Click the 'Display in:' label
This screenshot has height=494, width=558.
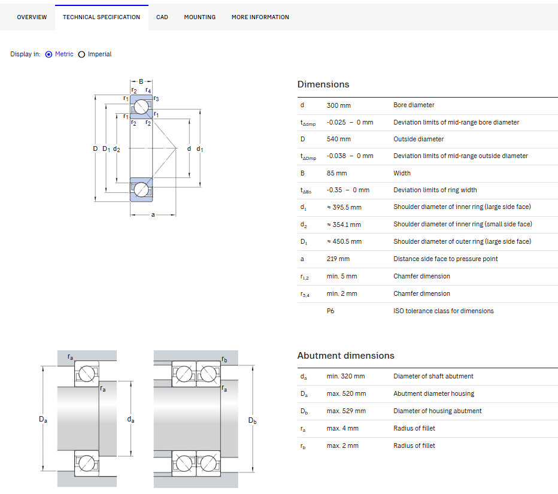point(25,54)
